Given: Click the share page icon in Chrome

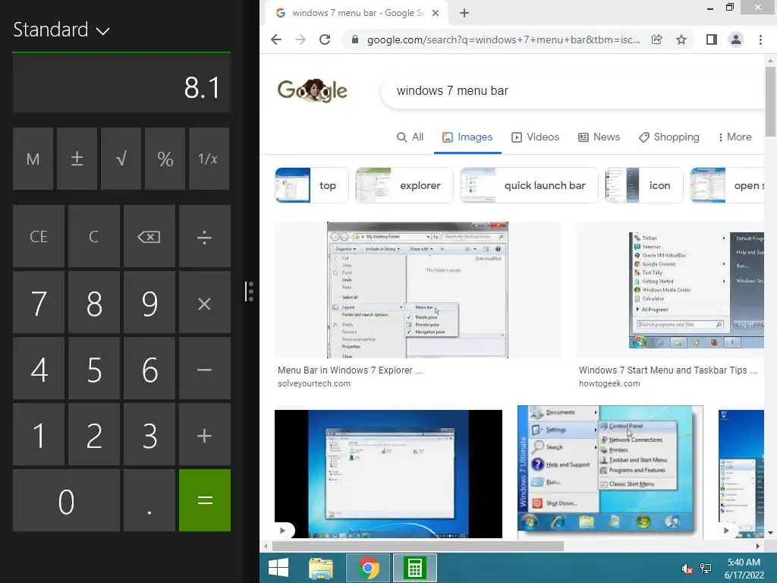Looking at the screenshot, I should point(657,39).
